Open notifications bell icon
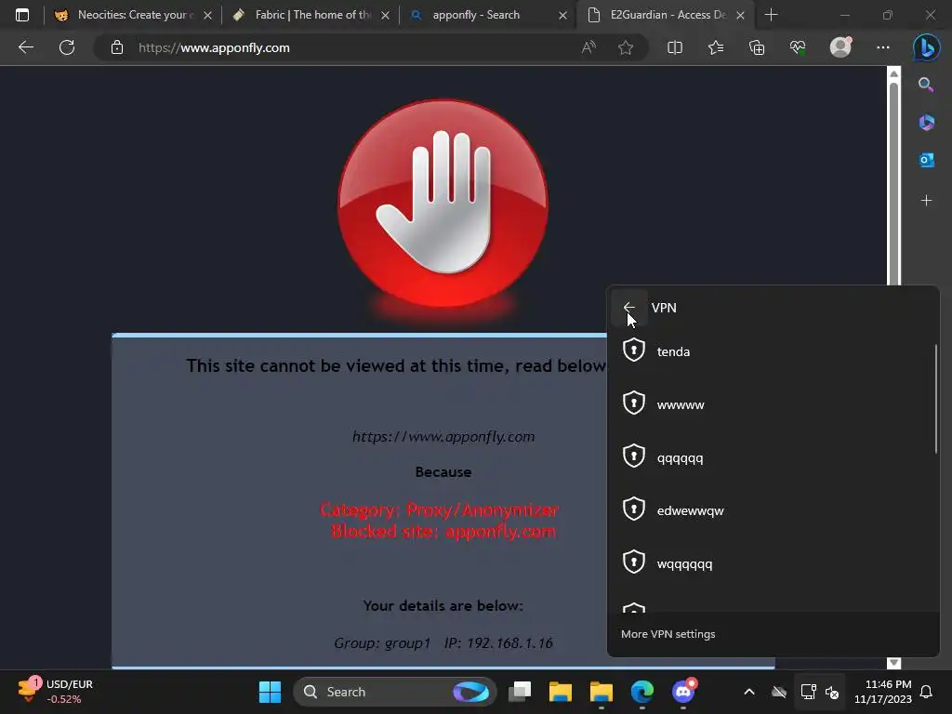952x714 pixels. 927,692
